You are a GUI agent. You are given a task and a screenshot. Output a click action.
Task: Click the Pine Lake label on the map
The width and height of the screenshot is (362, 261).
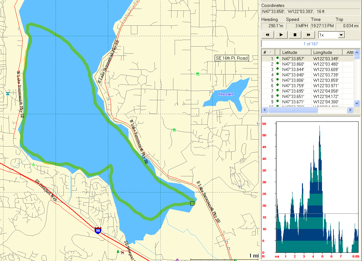226,94
